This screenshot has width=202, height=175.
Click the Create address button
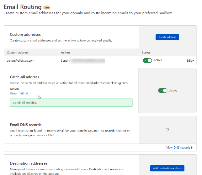(167, 37)
